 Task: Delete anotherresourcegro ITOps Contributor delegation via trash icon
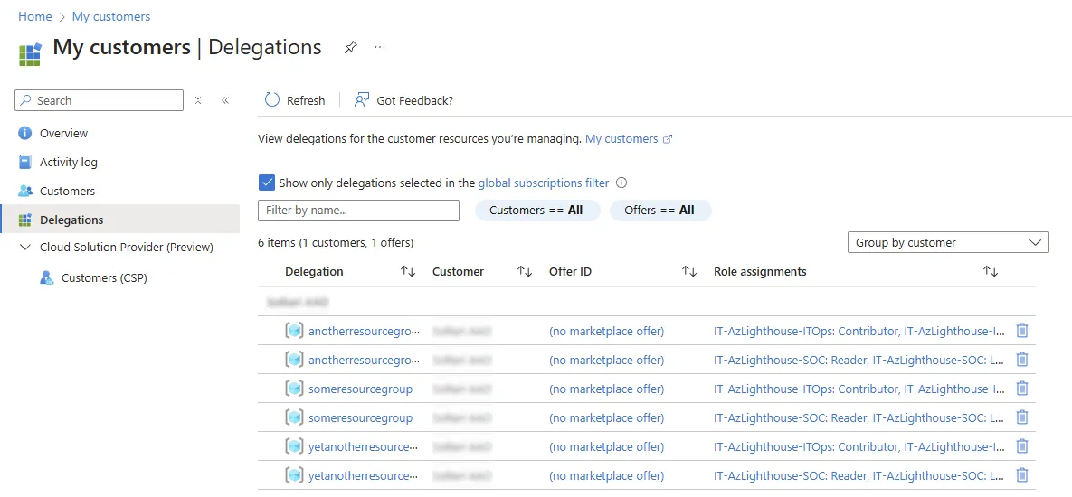(x=1022, y=331)
